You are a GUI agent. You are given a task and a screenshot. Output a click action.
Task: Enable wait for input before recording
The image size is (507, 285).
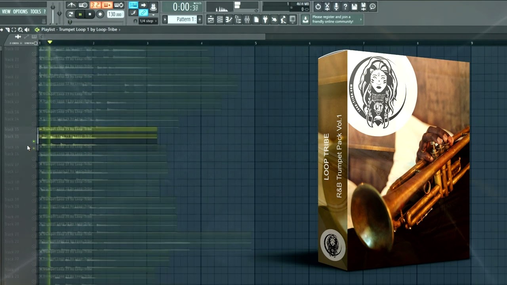tap(83, 5)
